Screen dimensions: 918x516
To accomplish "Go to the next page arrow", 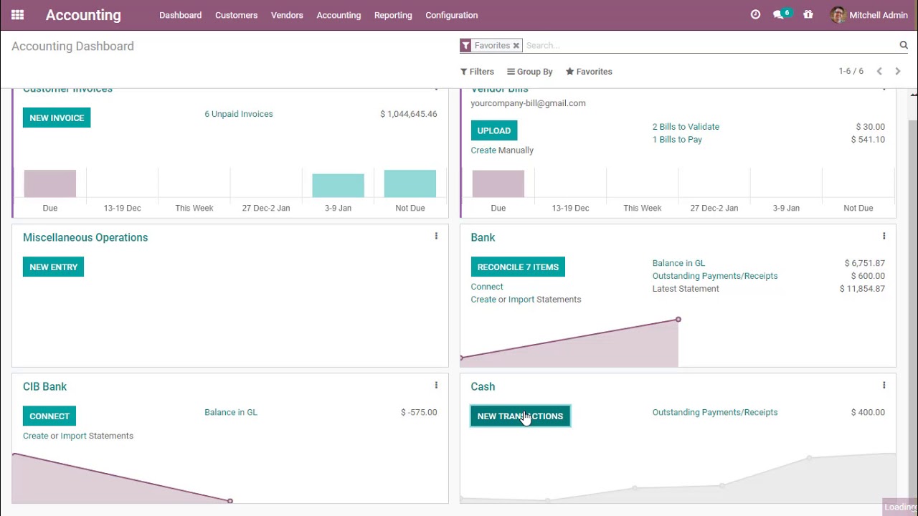I will (x=897, y=72).
